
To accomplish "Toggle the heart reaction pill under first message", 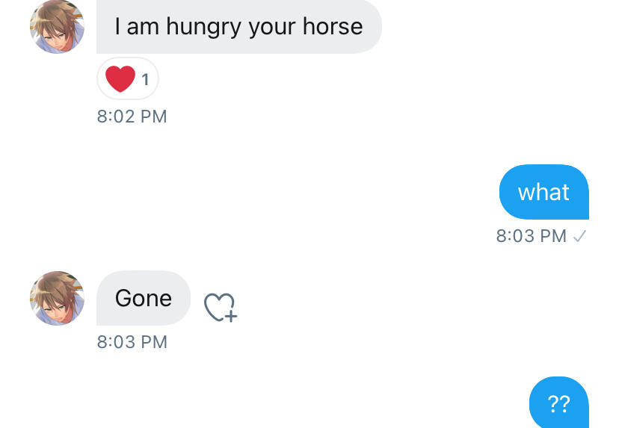I will click(128, 78).
